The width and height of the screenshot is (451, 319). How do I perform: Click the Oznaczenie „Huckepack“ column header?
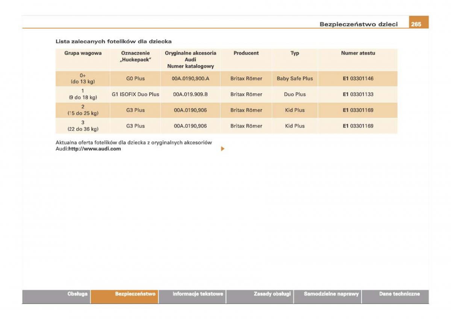(x=135, y=60)
